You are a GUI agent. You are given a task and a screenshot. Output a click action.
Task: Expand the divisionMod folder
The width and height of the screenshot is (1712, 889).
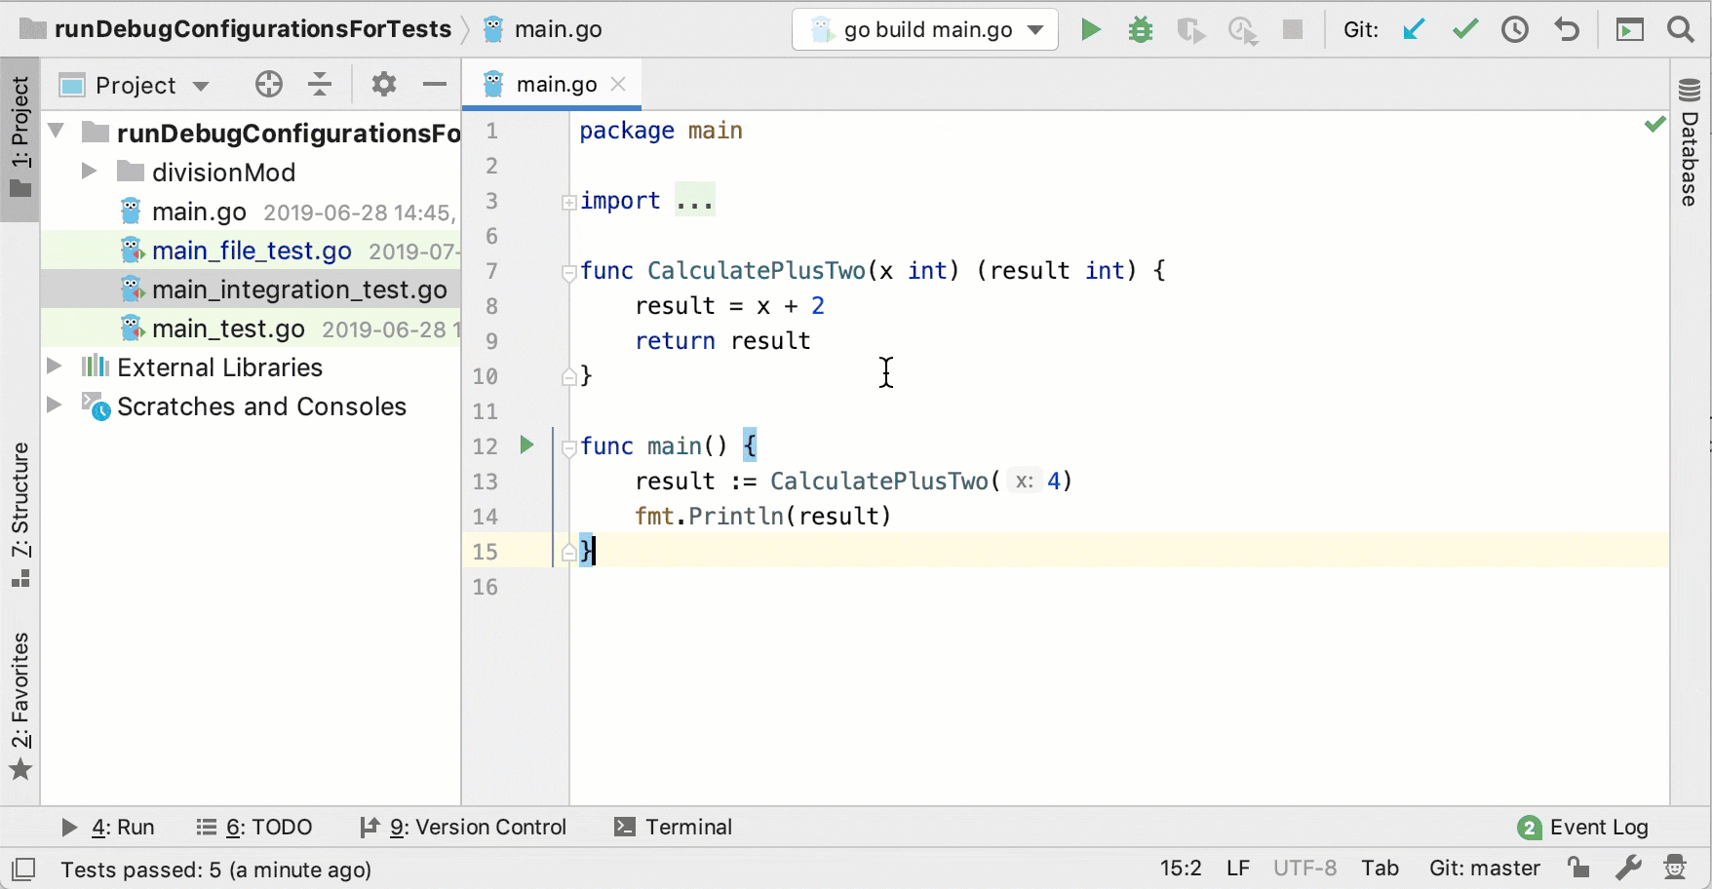pos(90,172)
